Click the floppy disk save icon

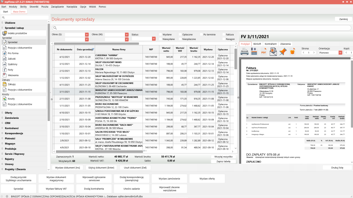(x=254, y=52)
